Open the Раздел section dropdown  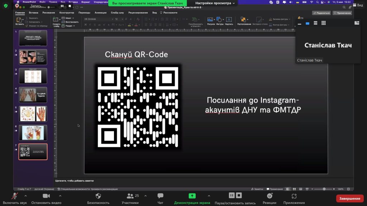click(x=68, y=26)
